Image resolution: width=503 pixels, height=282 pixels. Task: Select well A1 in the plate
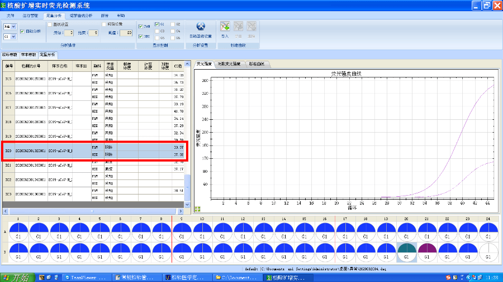(x=18, y=232)
